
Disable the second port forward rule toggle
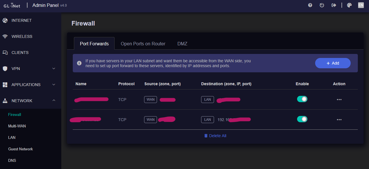pyautogui.click(x=302, y=119)
